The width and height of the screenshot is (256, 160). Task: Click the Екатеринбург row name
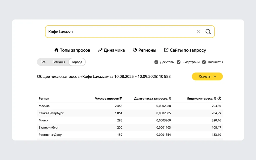[49, 127]
